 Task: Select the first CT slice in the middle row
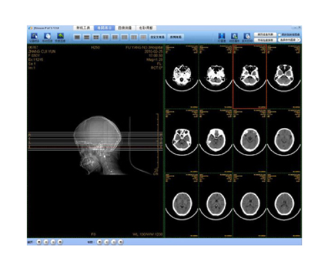[x=181, y=141]
